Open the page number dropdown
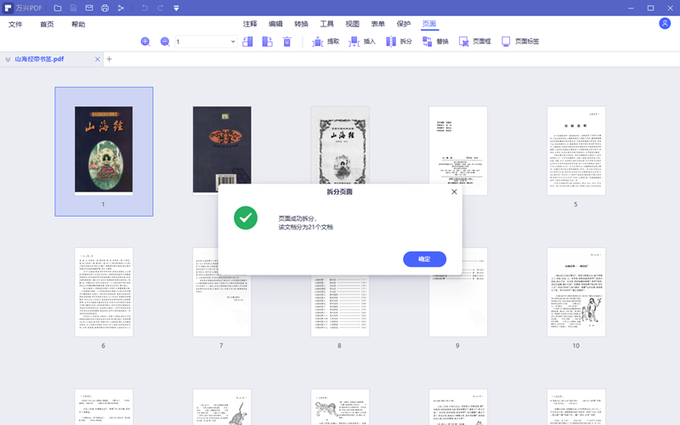 (233, 42)
